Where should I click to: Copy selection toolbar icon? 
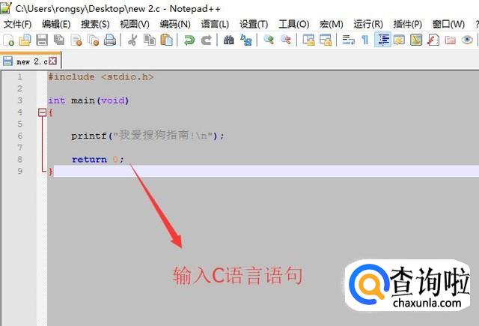[x=150, y=40]
